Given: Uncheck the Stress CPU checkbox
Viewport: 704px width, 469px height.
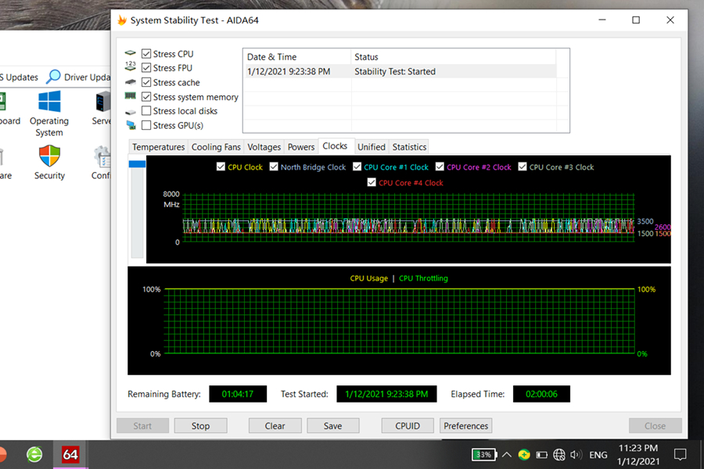Looking at the screenshot, I should (x=146, y=54).
